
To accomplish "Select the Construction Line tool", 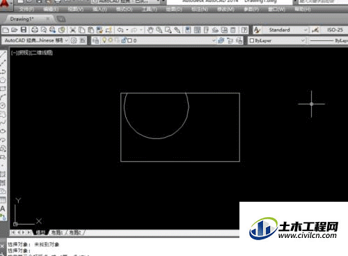I will pos(3,63).
